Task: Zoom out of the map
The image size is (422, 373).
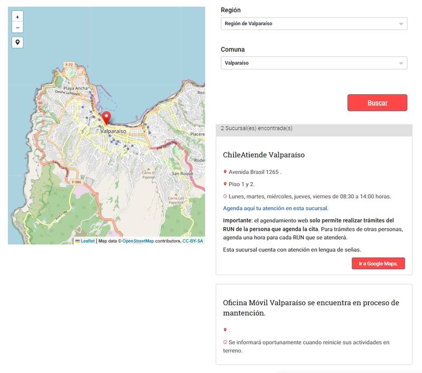Action: click(17, 27)
